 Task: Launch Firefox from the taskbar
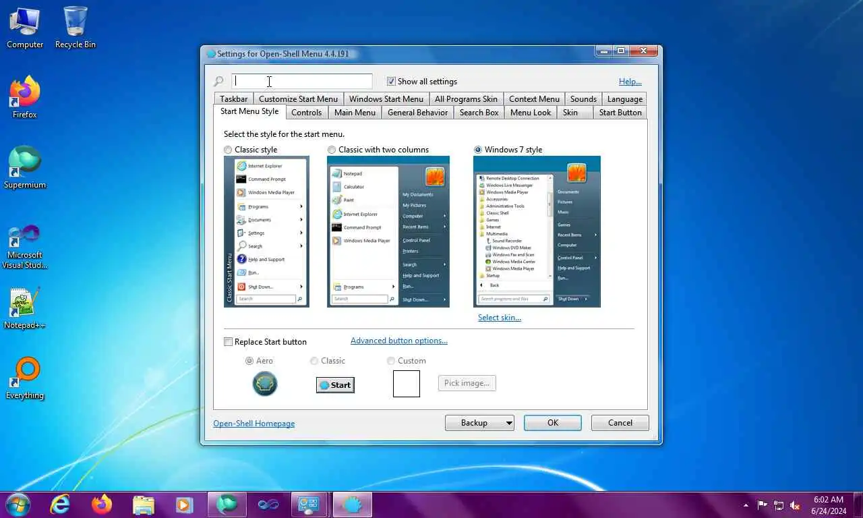(102, 505)
